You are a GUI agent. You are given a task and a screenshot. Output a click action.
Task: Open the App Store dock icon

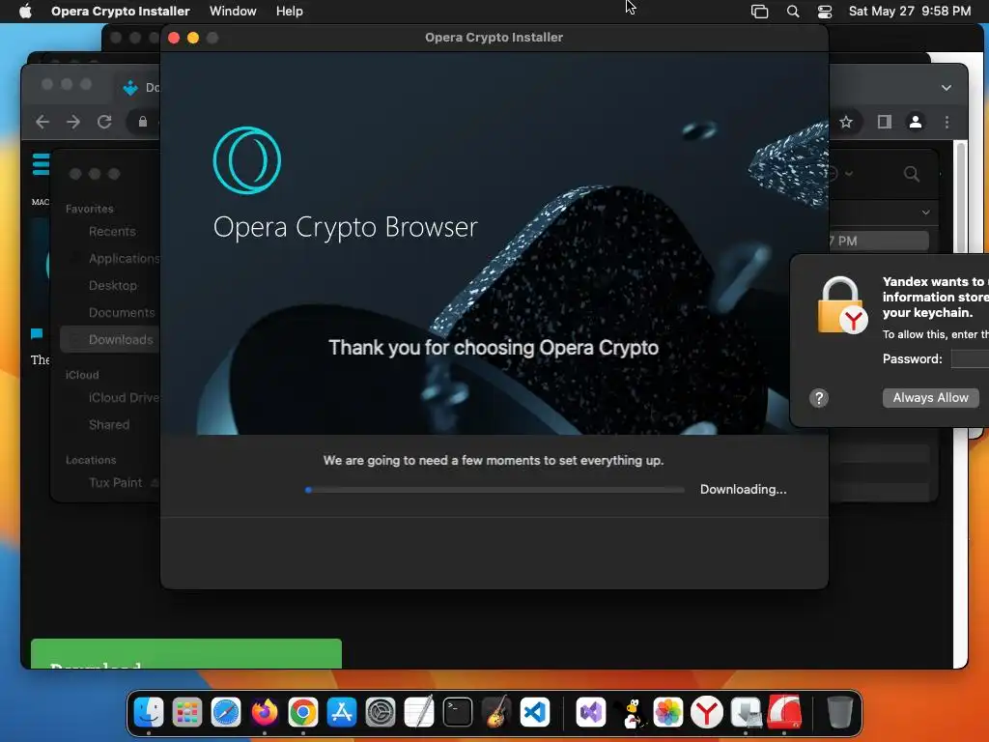pos(342,712)
